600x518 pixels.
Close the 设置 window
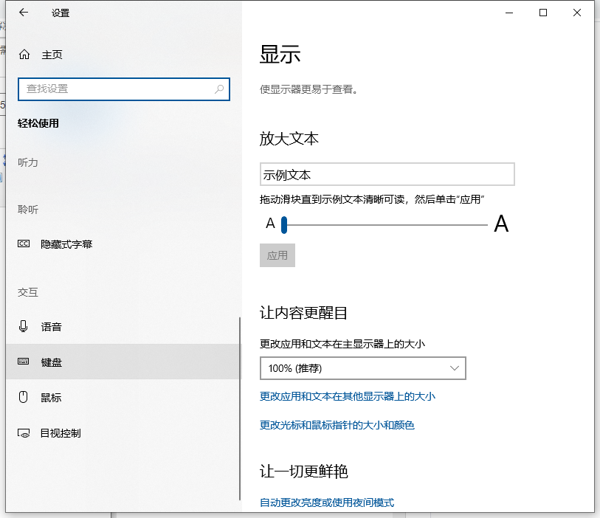click(x=577, y=13)
